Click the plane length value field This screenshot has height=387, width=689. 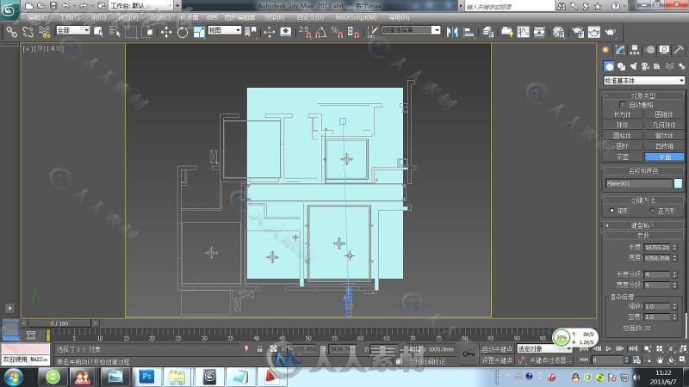click(x=657, y=248)
